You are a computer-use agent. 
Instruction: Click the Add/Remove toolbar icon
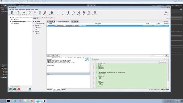(51, 13)
